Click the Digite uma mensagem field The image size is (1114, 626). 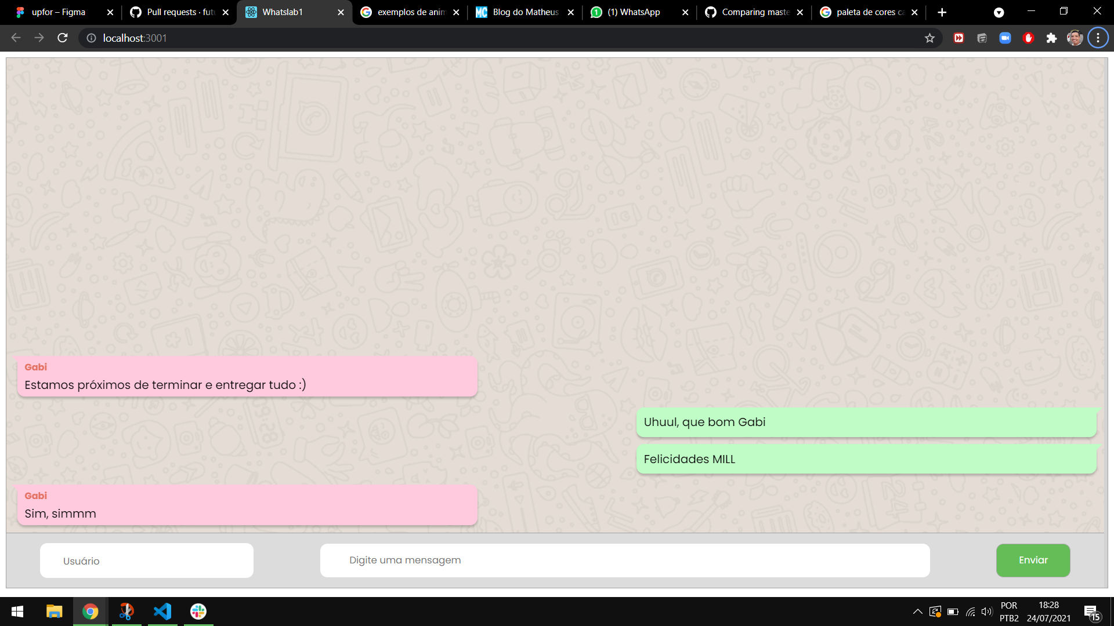(x=624, y=560)
